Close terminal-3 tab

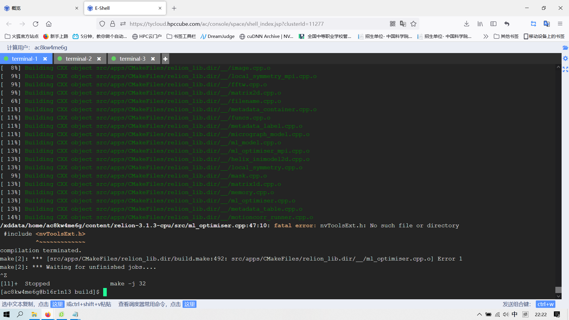tap(153, 59)
